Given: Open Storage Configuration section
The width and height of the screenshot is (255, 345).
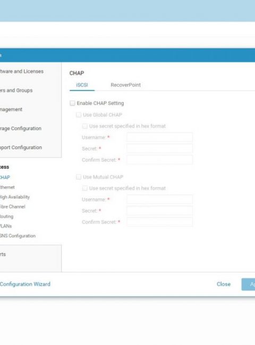Looking at the screenshot, I should pos(21,128).
